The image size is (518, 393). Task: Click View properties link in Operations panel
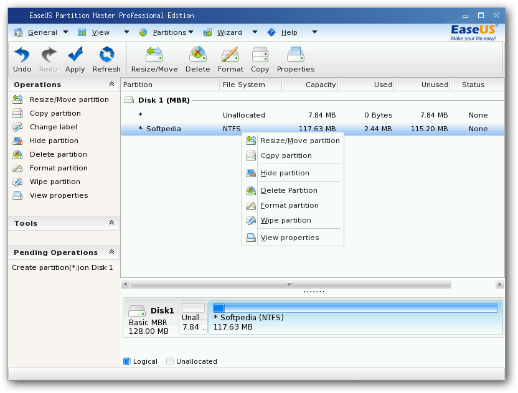point(59,195)
